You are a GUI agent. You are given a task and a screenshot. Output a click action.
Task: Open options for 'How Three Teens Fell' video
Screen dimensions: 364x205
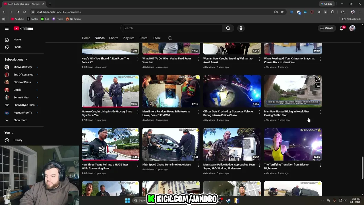pyautogui.click(x=138, y=165)
